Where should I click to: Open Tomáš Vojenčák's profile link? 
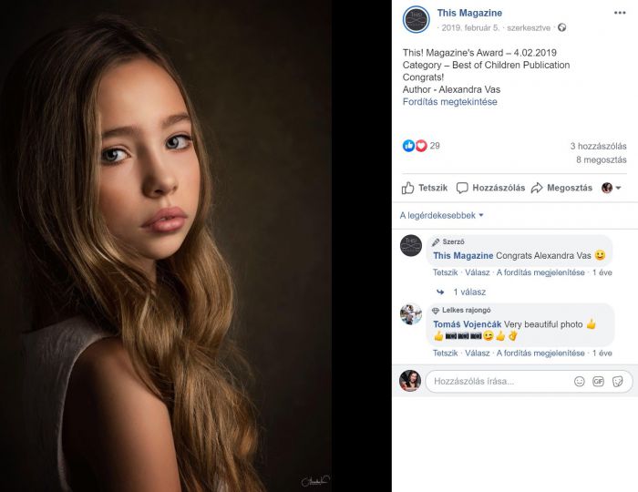(x=467, y=324)
